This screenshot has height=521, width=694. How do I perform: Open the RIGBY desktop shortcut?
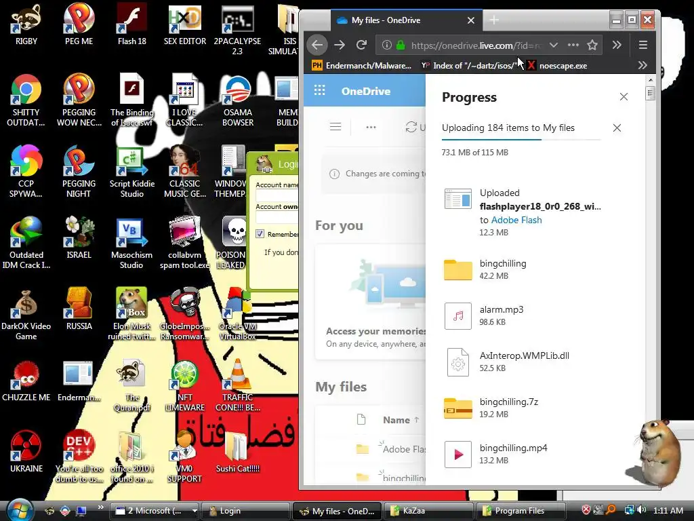[x=26, y=24]
